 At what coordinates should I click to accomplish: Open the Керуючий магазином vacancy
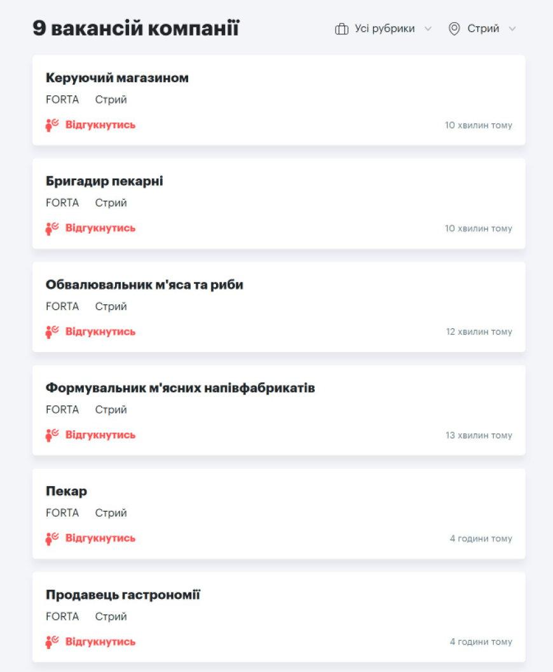pos(117,78)
